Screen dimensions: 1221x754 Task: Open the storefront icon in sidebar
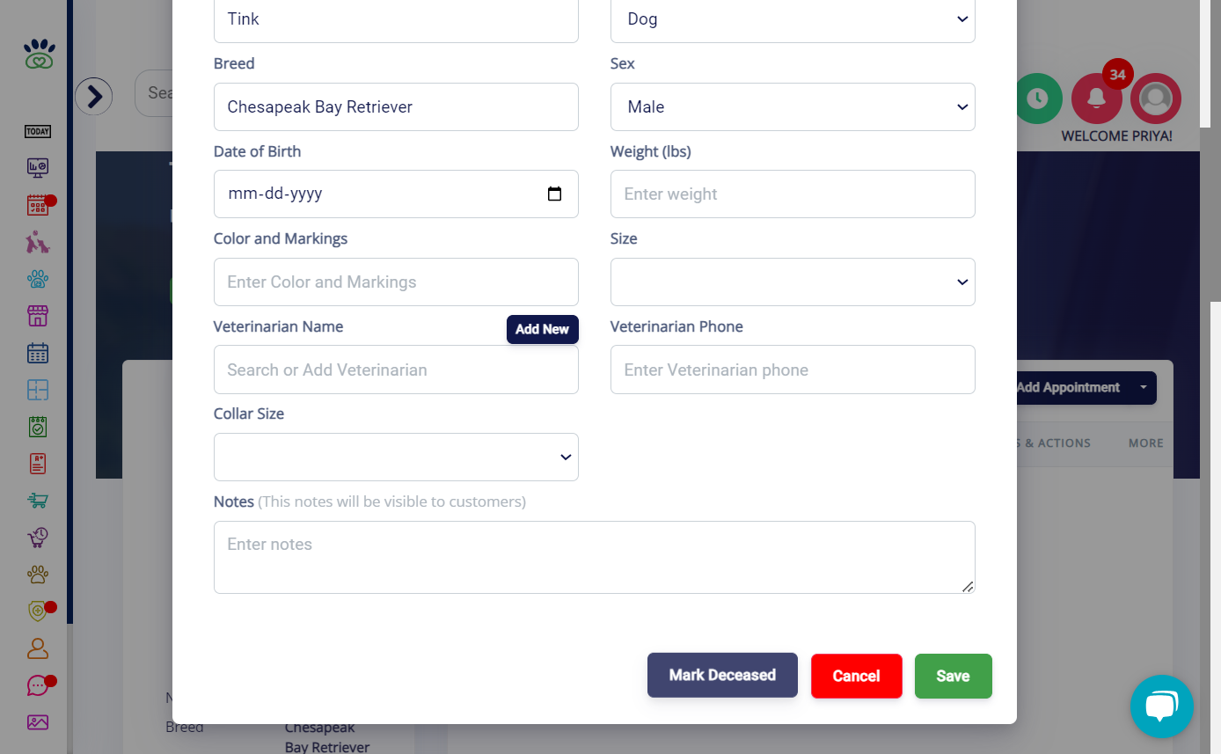(x=38, y=316)
